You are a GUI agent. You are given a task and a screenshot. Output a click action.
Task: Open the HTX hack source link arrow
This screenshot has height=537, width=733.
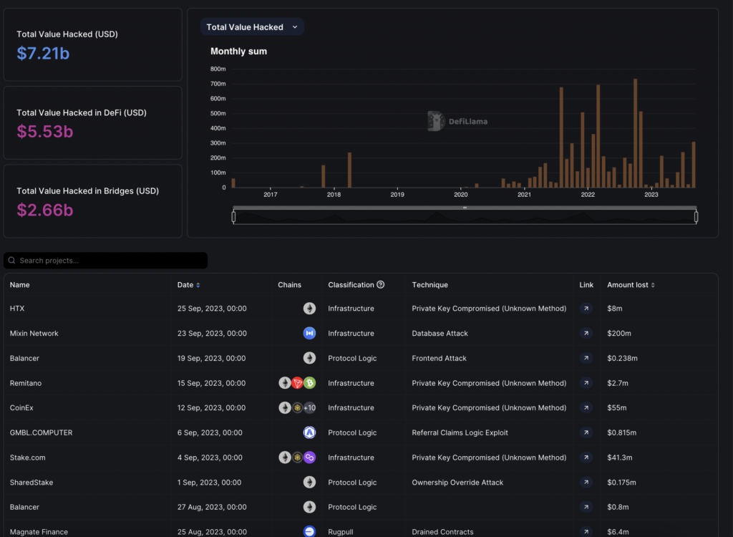tap(586, 309)
